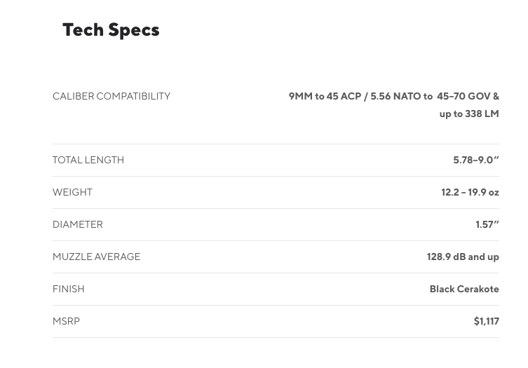
Task: Select the 5.56 NATO caliber text
Action: (395, 96)
